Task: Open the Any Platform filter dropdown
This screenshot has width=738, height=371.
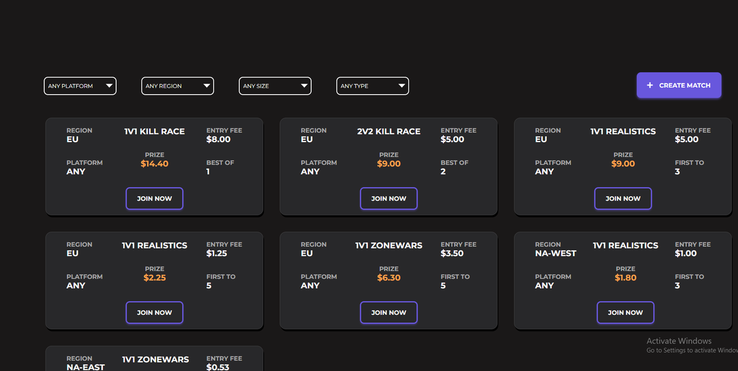Action: tap(81, 86)
